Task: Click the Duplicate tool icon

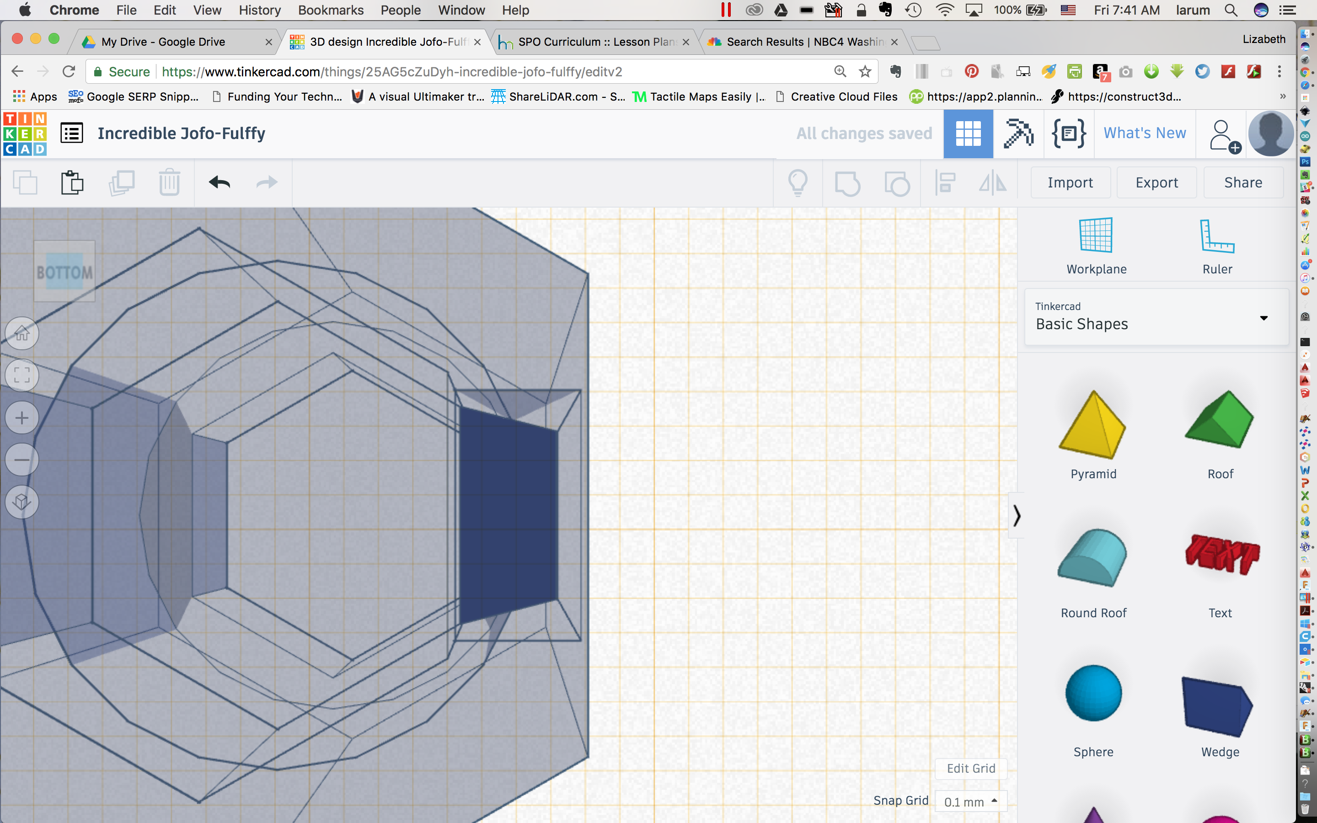Action: tap(121, 183)
